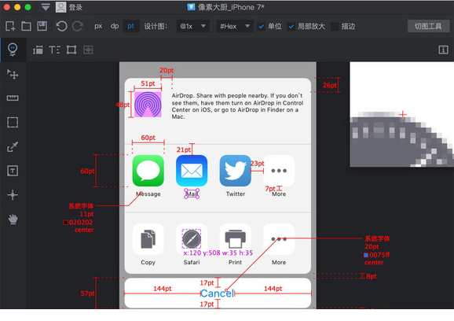
Task: Click the text annotation option icon
Action: (x=54, y=50)
